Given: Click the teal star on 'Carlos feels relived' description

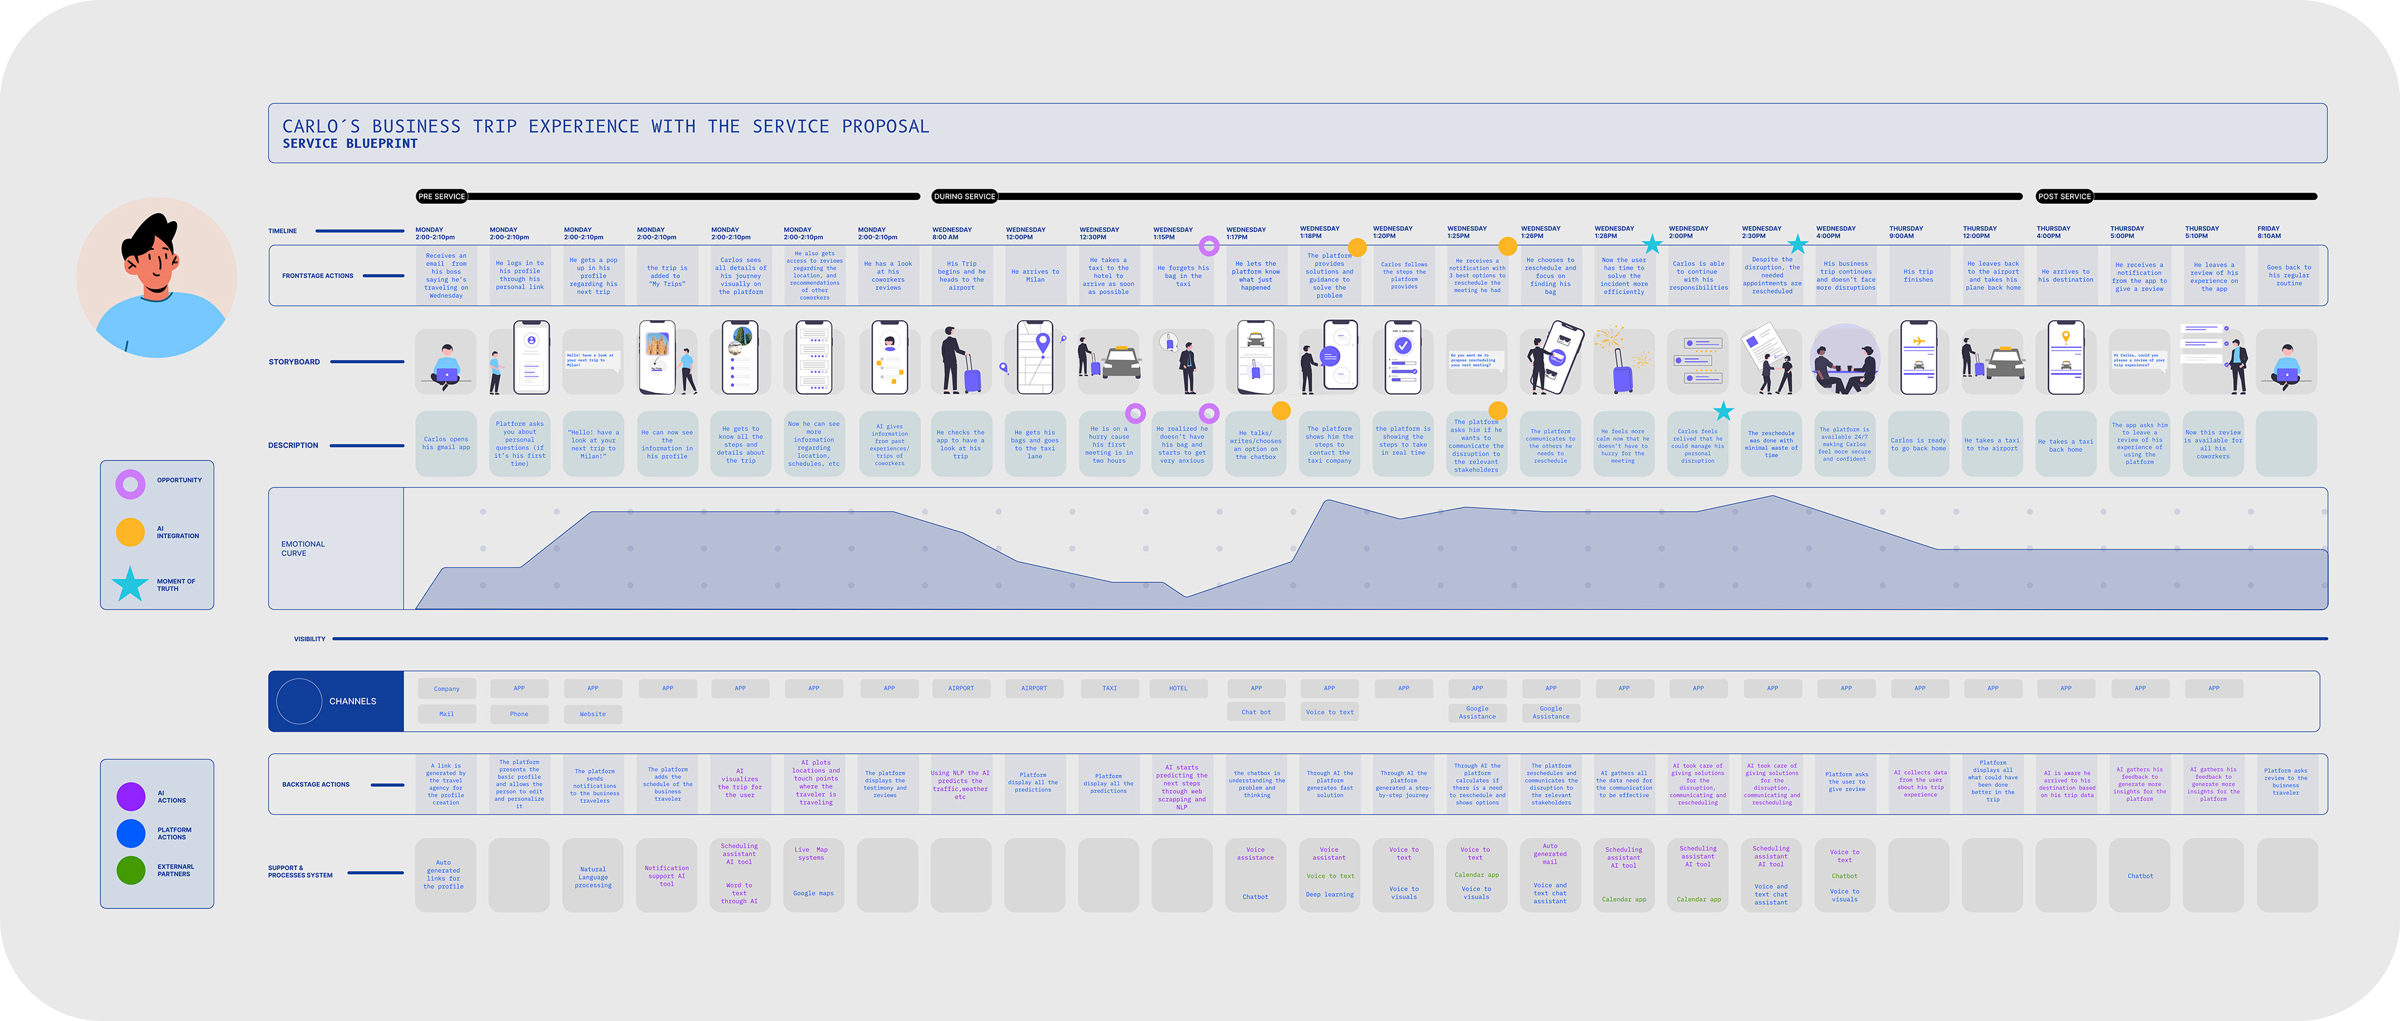Looking at the screenshot, I should click(1724, 411).
